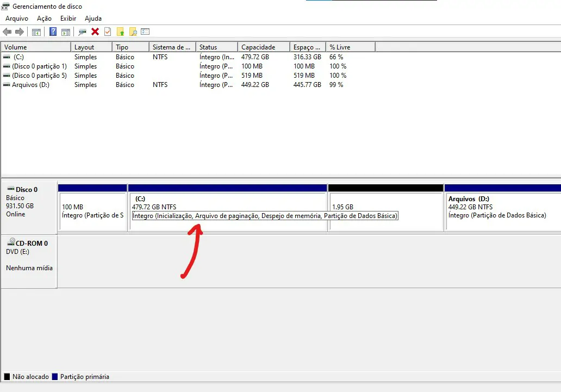
Task: Click the blue Partição primária legend swatch
Action: click(x=55, y=377)
